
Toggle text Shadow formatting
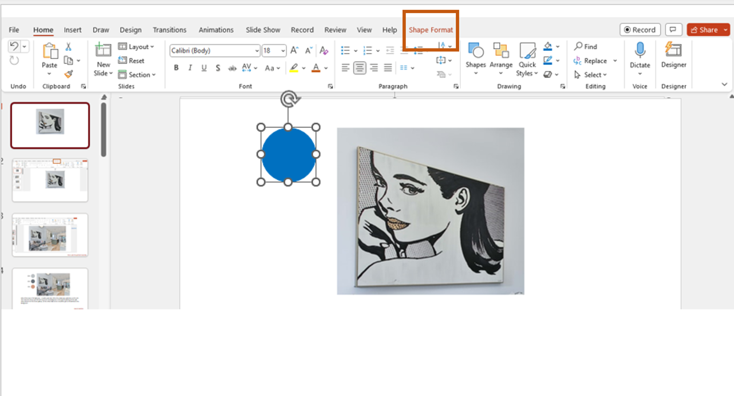coord(218,68)
